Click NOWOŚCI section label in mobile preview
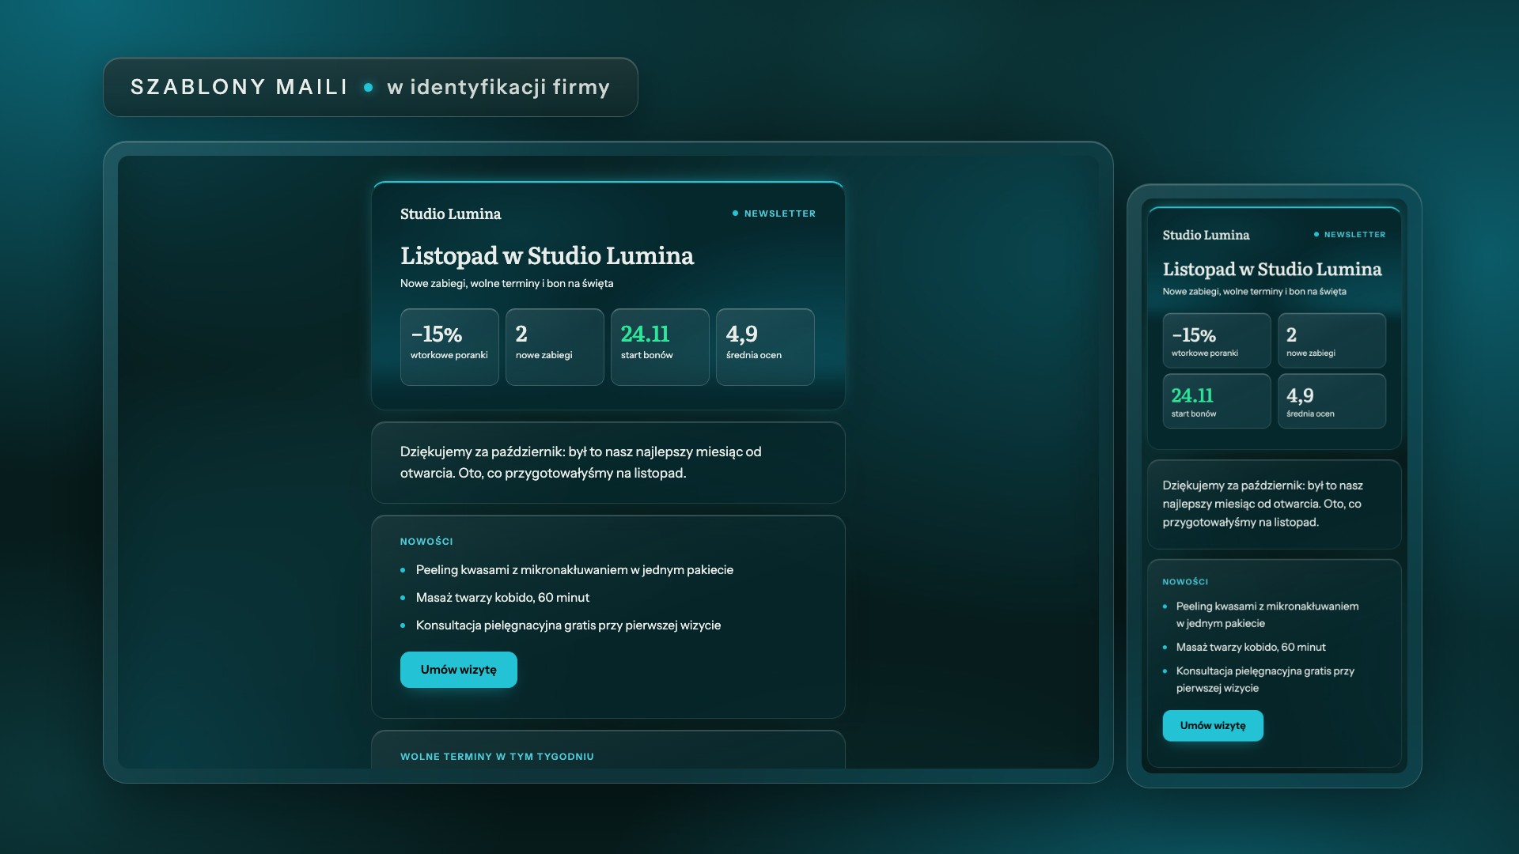Image resolution: width=1519 pixels, height=854 pixels. (1185, 582)
